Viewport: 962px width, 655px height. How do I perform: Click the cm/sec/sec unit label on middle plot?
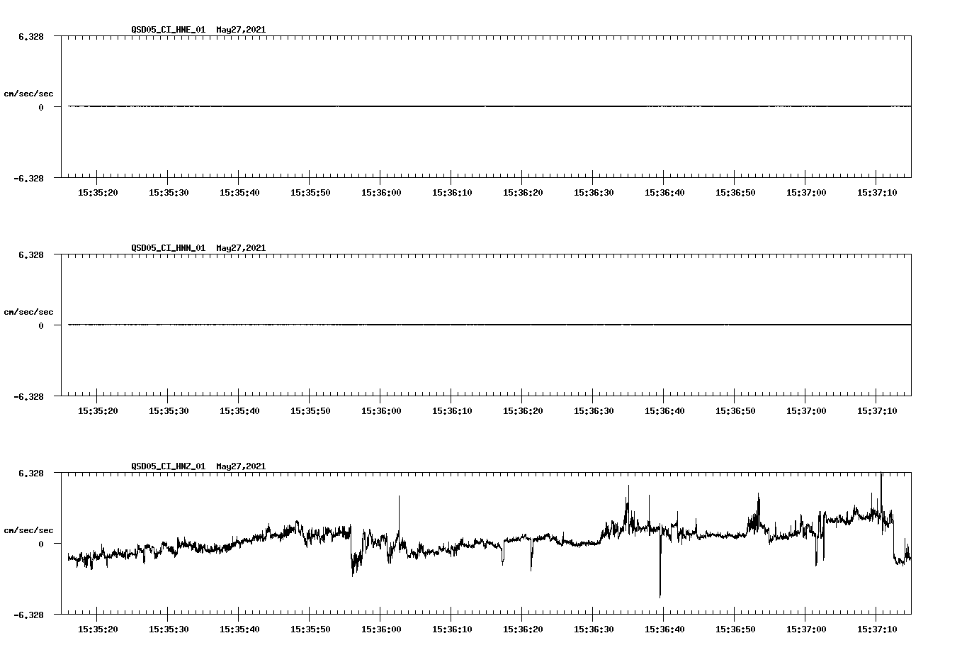pyautogui.click(x=30, y=311)
